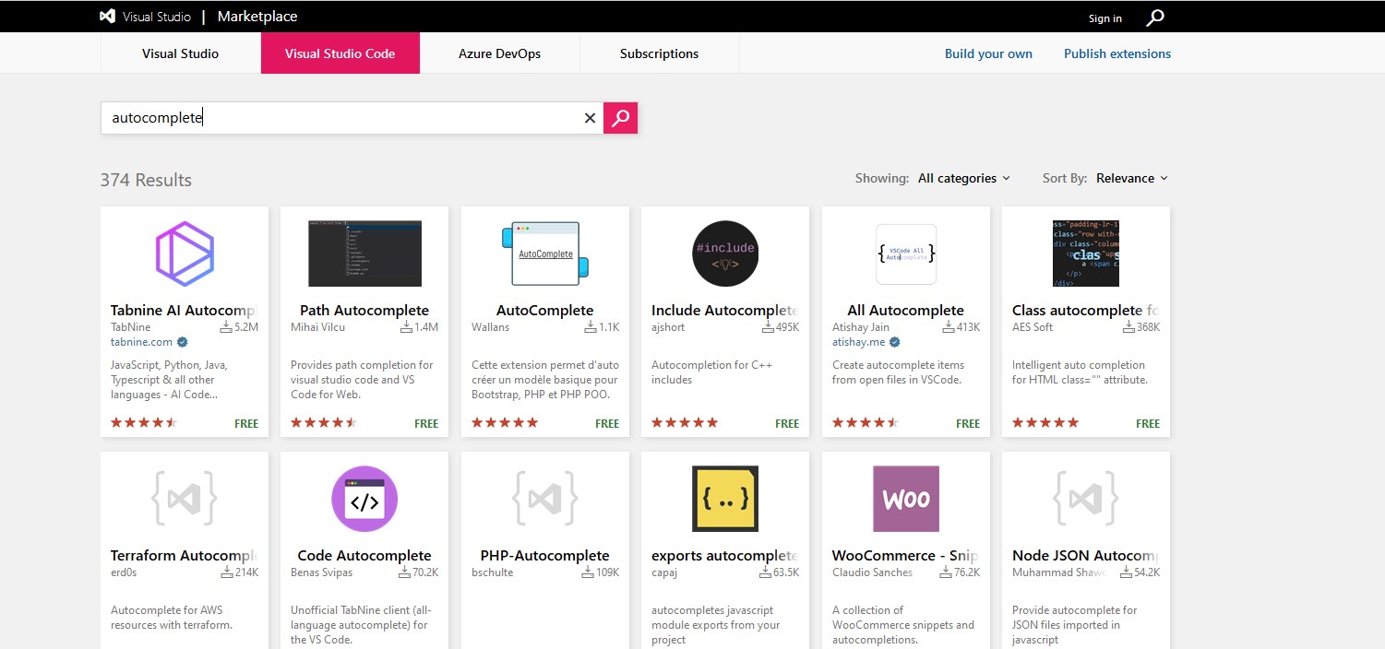The image size is (1385, 649).
Task: Click the Code Autocomplete purple icon
Action: coord(364,499)
